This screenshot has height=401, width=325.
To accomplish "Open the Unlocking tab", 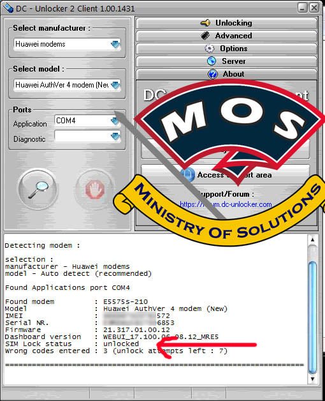I will [226, 23].
